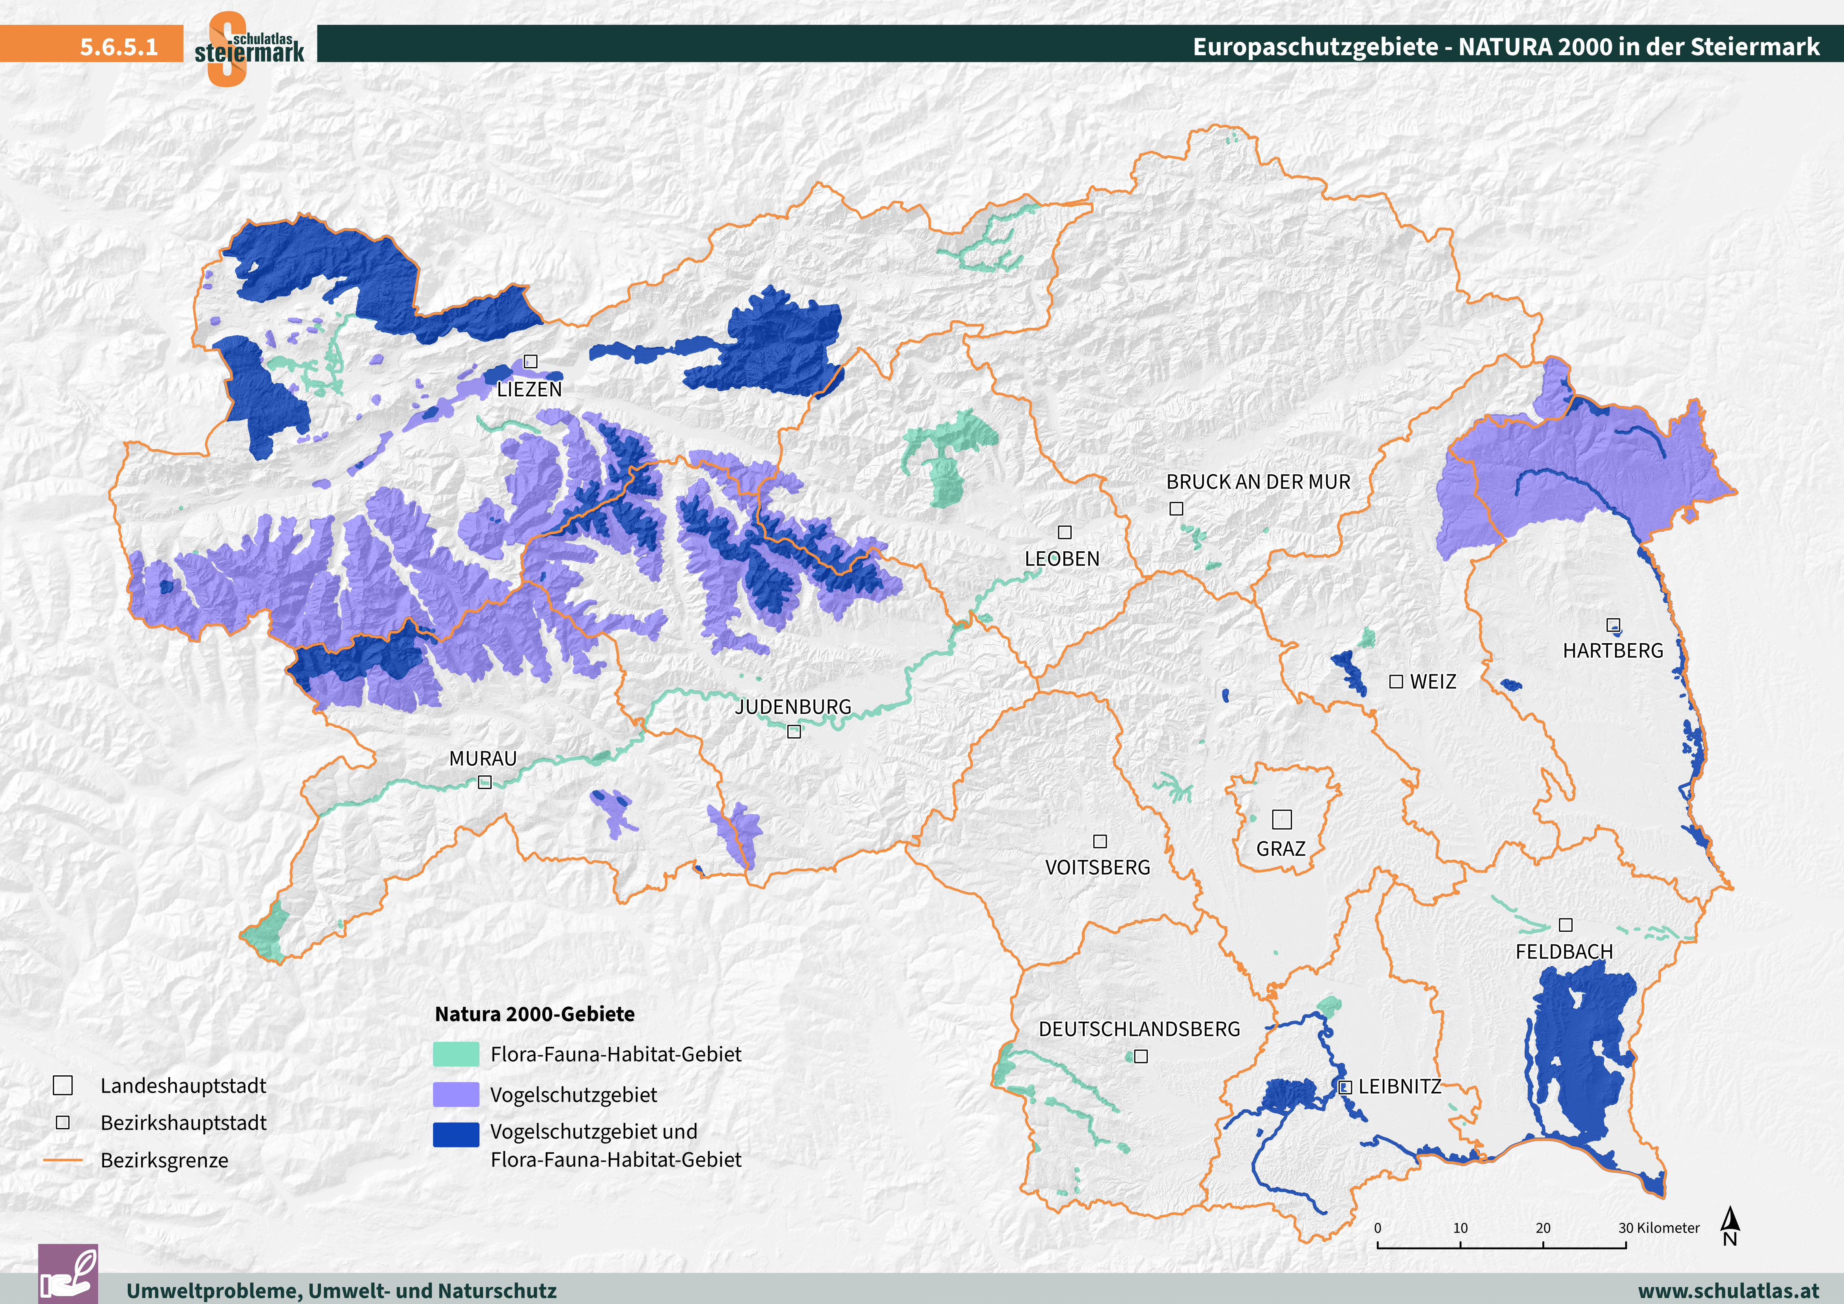Click the north arrow compass symbol
This screenshot has height=1304, width=1844.
point(1730,1226)
